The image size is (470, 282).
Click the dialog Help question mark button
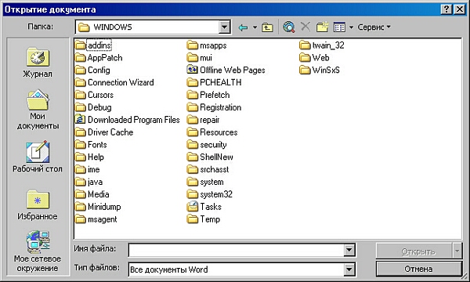click(x=446, y=9)
